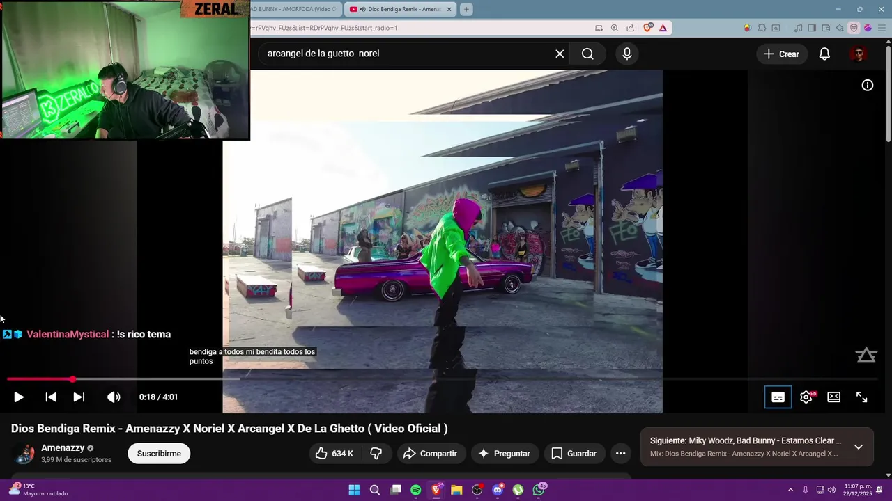Screen dimensions: 892x501
Task: Like the video (634 K)
Action: 334,454
